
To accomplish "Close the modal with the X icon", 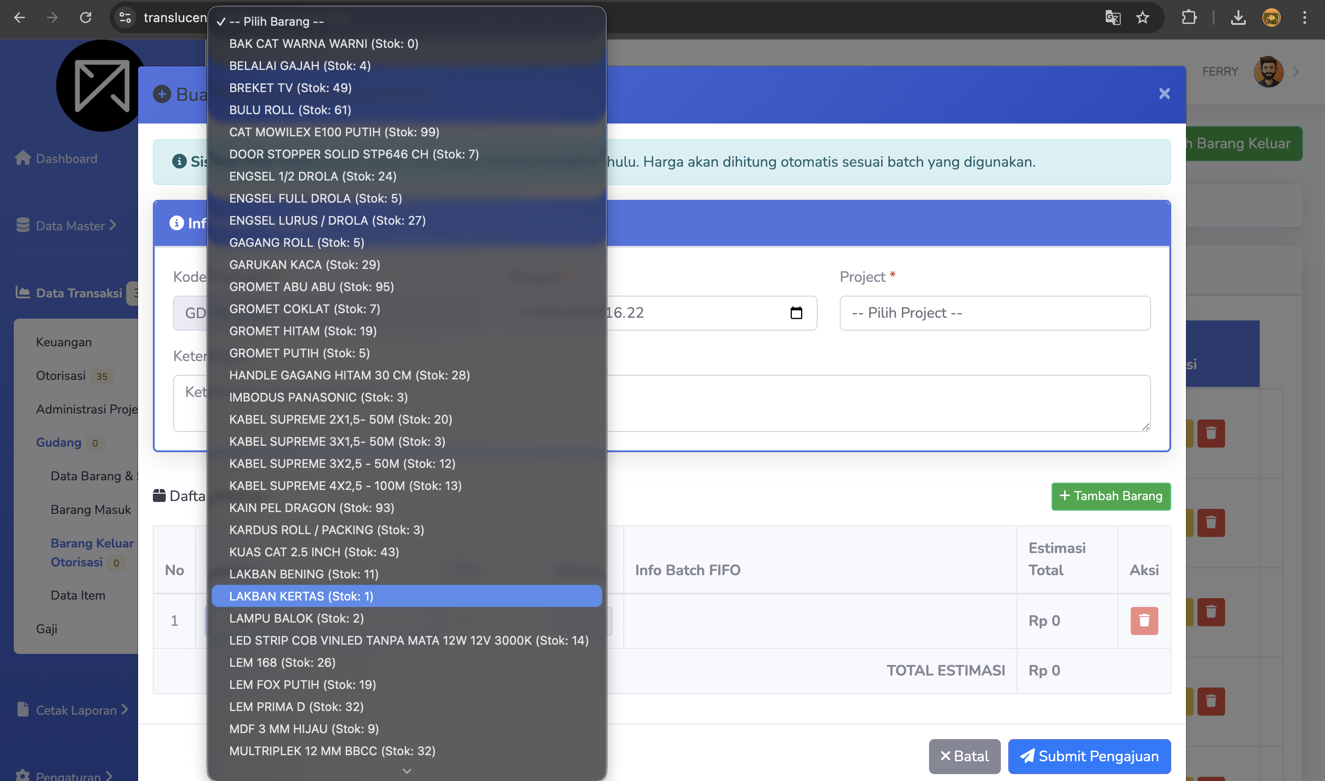I will 1164,93.
